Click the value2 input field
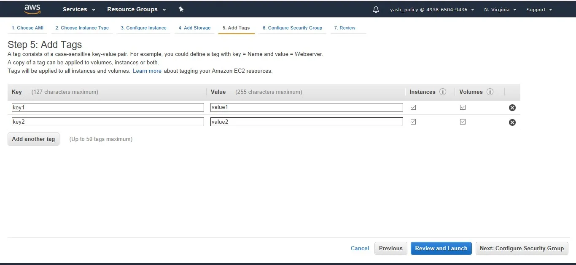Viewport: 576px width, 265px height. 307,122
